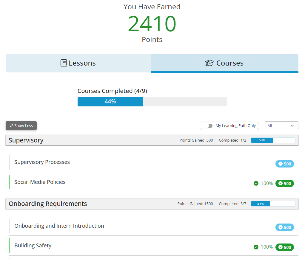Viewport: 302px width, 259px height.
Task: Click the You Have Earned heading
Action: tap(152, 7)
